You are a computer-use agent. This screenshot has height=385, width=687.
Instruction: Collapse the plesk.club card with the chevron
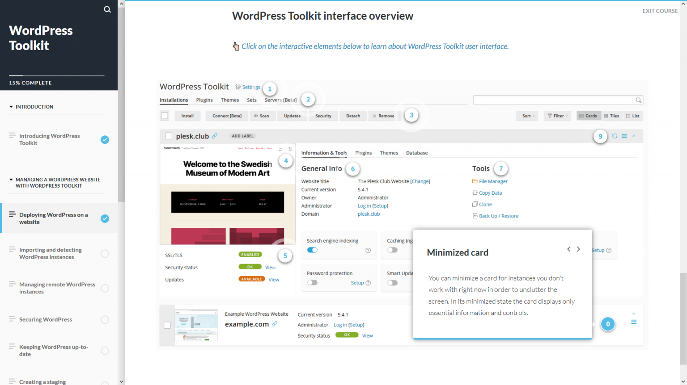click(634, 136)
